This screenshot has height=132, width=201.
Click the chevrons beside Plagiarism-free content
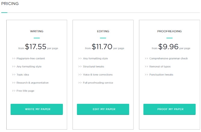(14, 58)
